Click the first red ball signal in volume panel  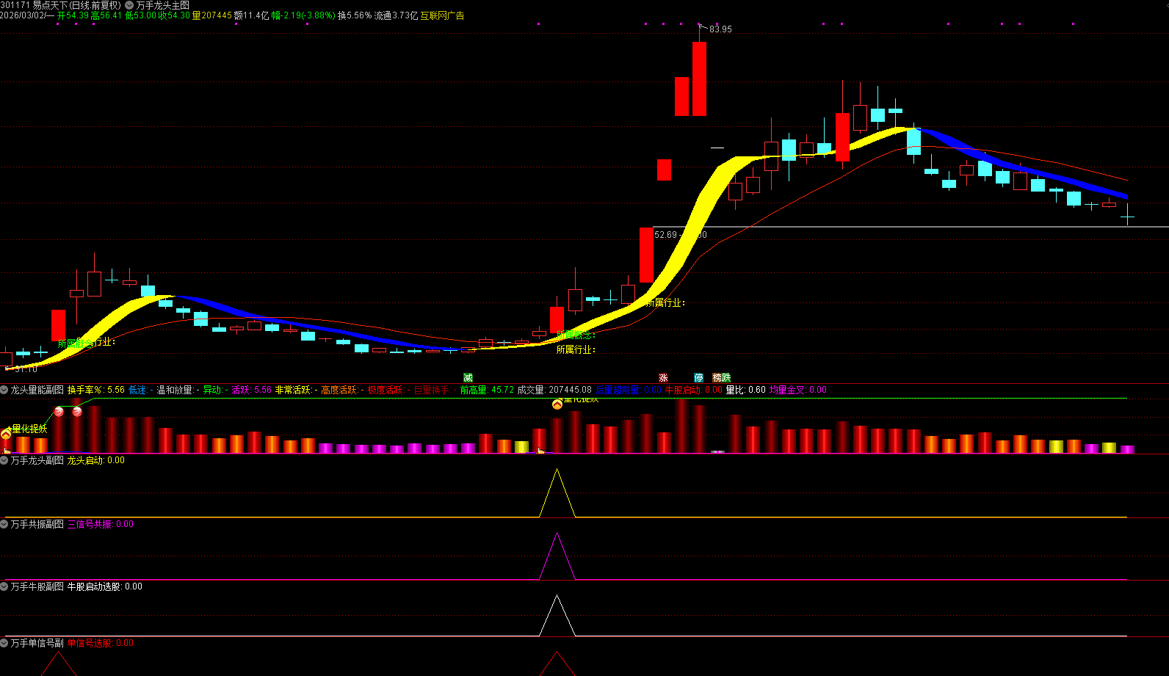click(x=59, y=412)
